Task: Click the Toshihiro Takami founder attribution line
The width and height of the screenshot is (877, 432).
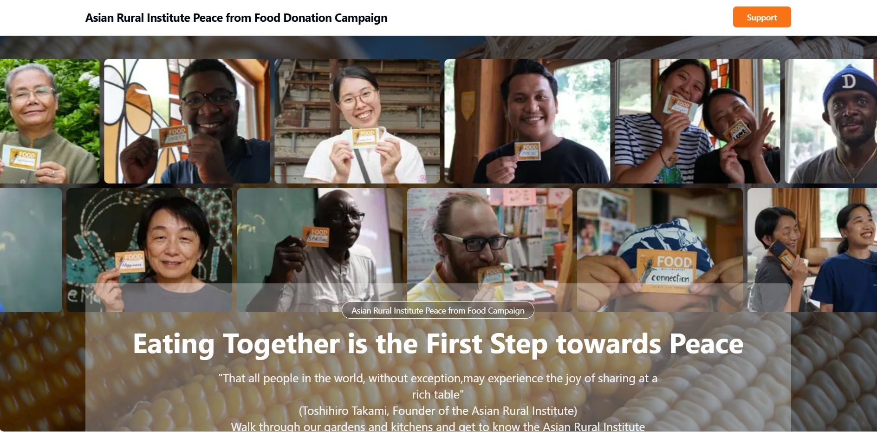Action: tap(438, 411)
